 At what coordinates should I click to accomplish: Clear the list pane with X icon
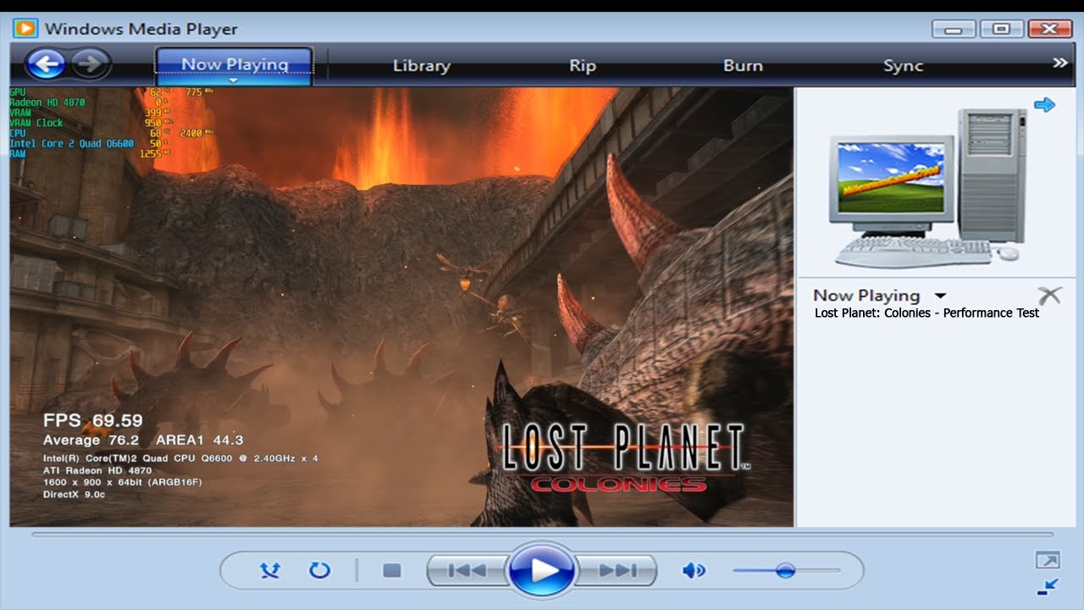click(x=1048, y=296)
